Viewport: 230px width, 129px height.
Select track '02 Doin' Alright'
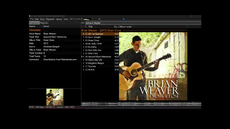(x=100, y=37)
